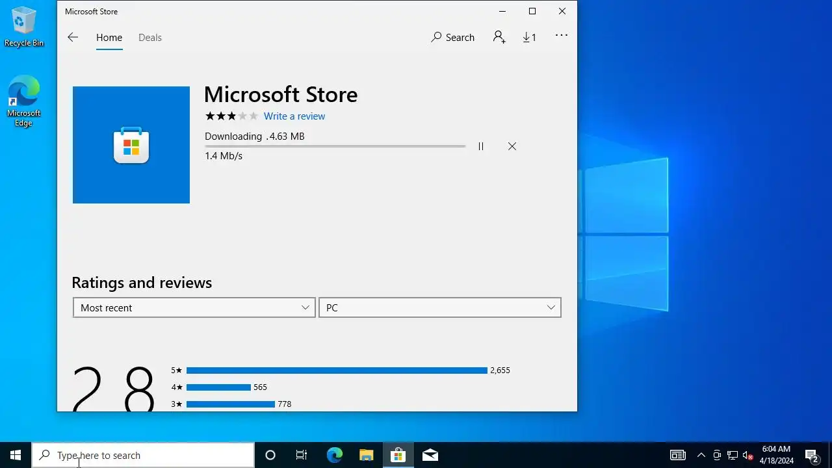
Task: Go back using the back arrow
Action: [x=73, y=38]
